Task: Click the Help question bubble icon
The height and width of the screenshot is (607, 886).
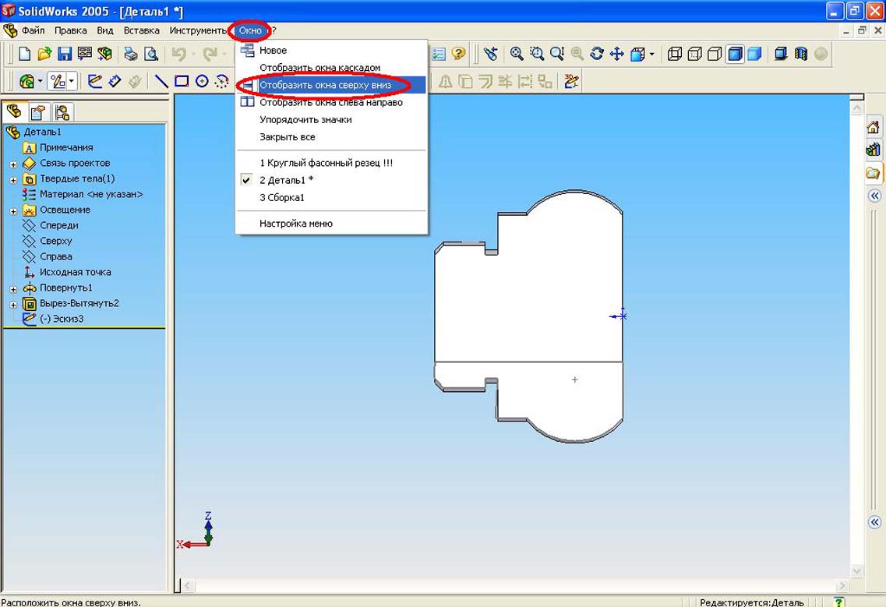Action: [x=459, y=54]
